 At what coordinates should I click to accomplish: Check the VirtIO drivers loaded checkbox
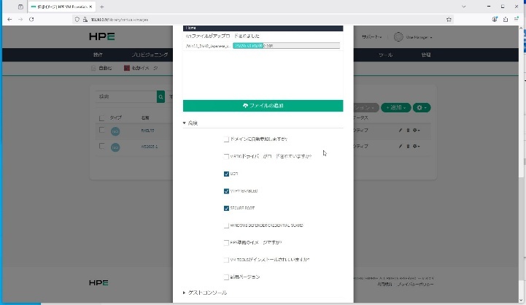coord(226,156)
